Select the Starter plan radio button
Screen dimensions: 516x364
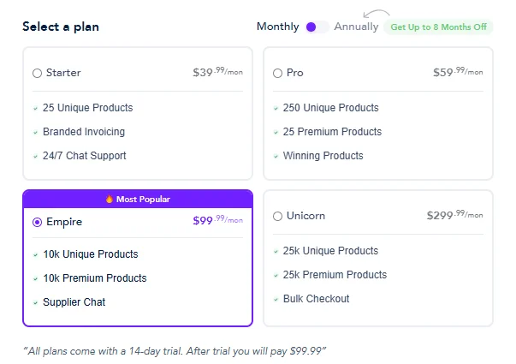37,73
